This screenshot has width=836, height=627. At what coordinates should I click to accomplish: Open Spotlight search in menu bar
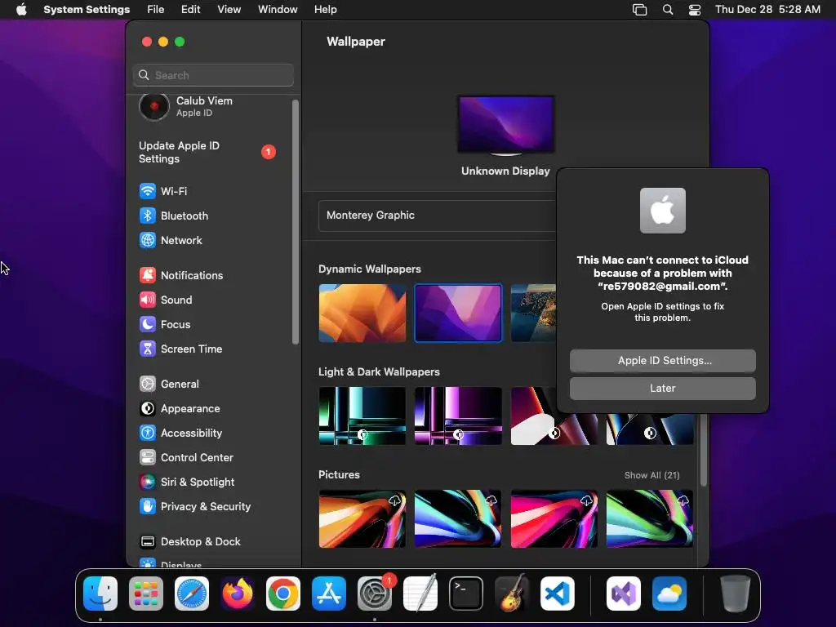coord(668,10)
